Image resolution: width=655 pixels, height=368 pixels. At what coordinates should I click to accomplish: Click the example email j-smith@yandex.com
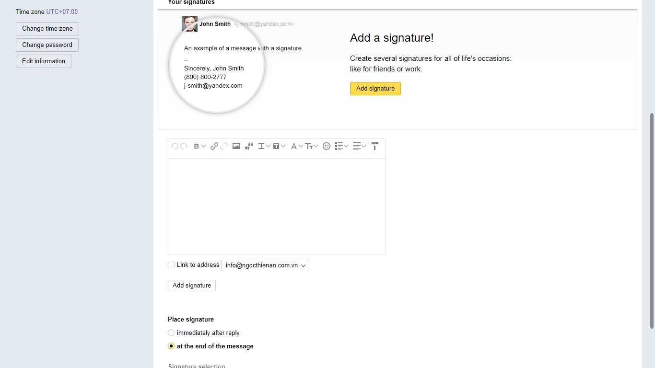[x=213, y=86]
